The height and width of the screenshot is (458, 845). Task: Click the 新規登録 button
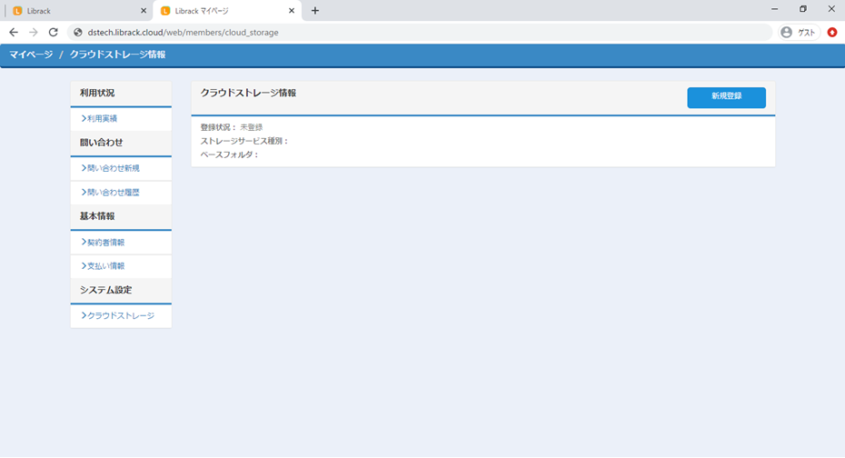[727, 97]
